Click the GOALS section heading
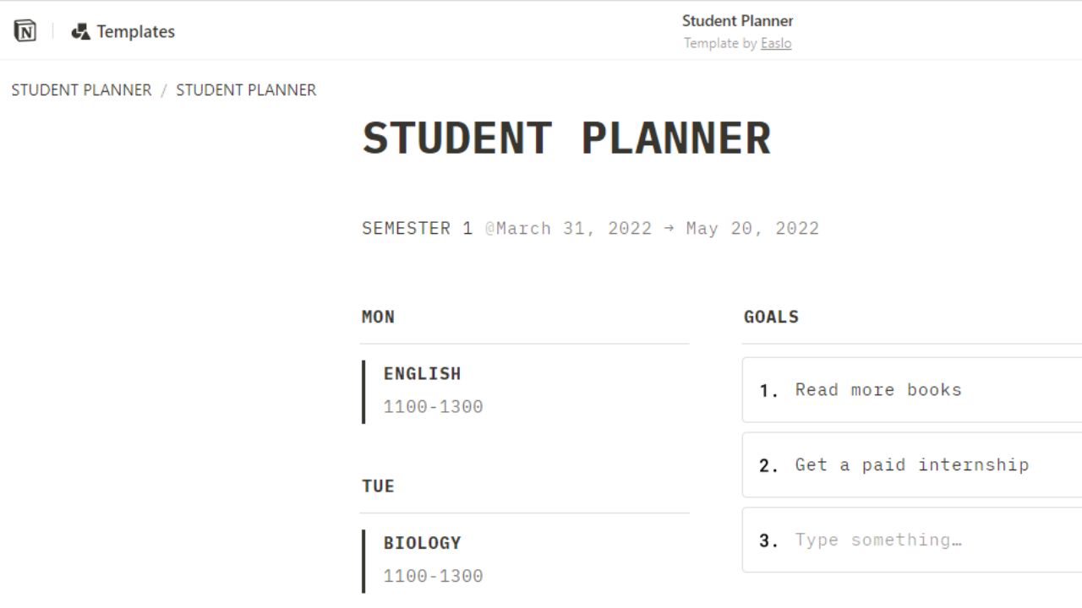 (x=771, y=317)
